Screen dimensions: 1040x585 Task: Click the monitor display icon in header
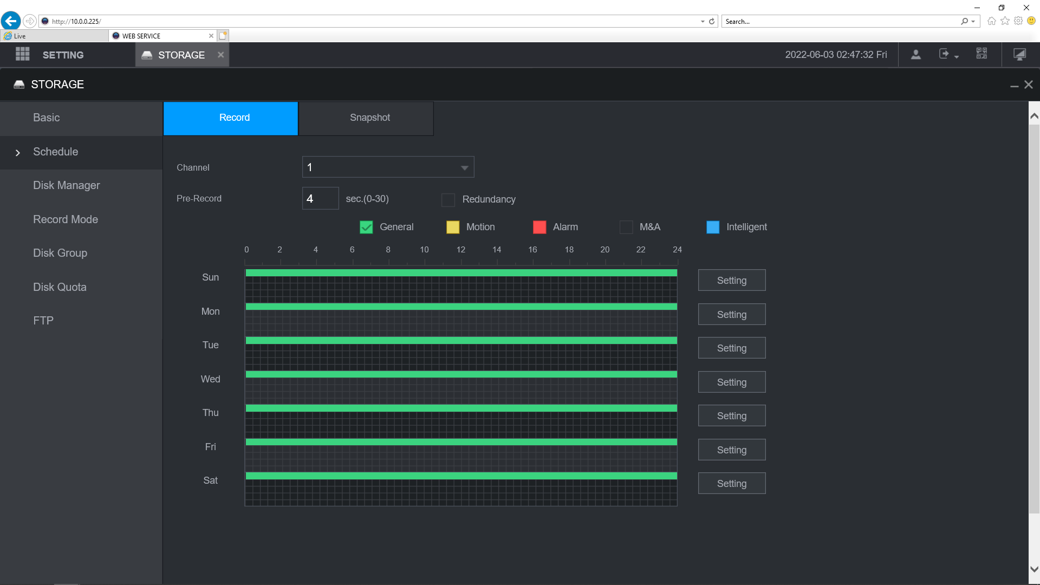pos(1020,55)
